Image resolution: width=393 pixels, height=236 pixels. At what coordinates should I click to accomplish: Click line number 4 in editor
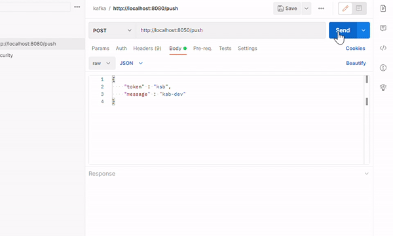tap(102, 102)
